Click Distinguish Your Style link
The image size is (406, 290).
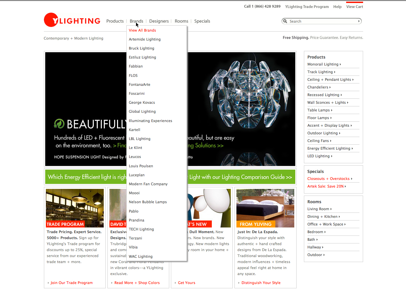pyautogui.click(x=261, y=283)
